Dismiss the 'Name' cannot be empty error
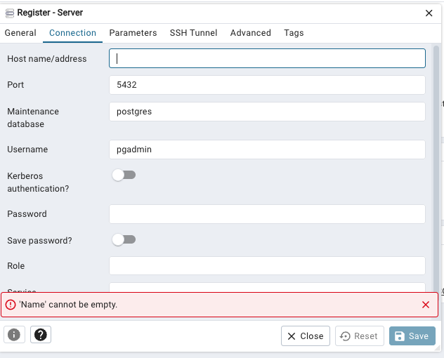The height and width of the screenshot is (358, 444). pyautogui.click(x=426, y=305)
